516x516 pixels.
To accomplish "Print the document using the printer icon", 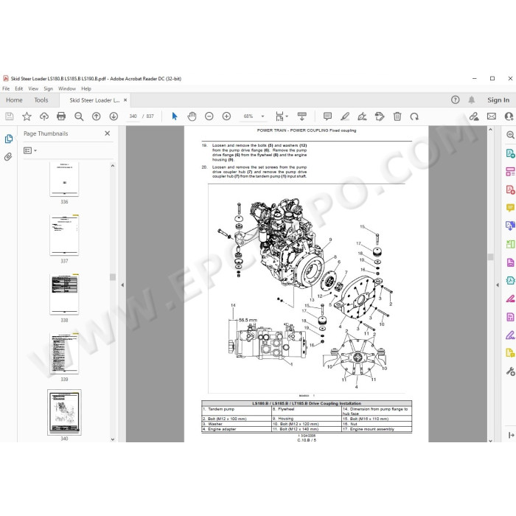I will tap(61, 116).
